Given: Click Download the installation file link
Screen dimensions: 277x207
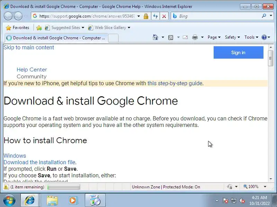Looking at the screenshot, I should coord(39,162).
